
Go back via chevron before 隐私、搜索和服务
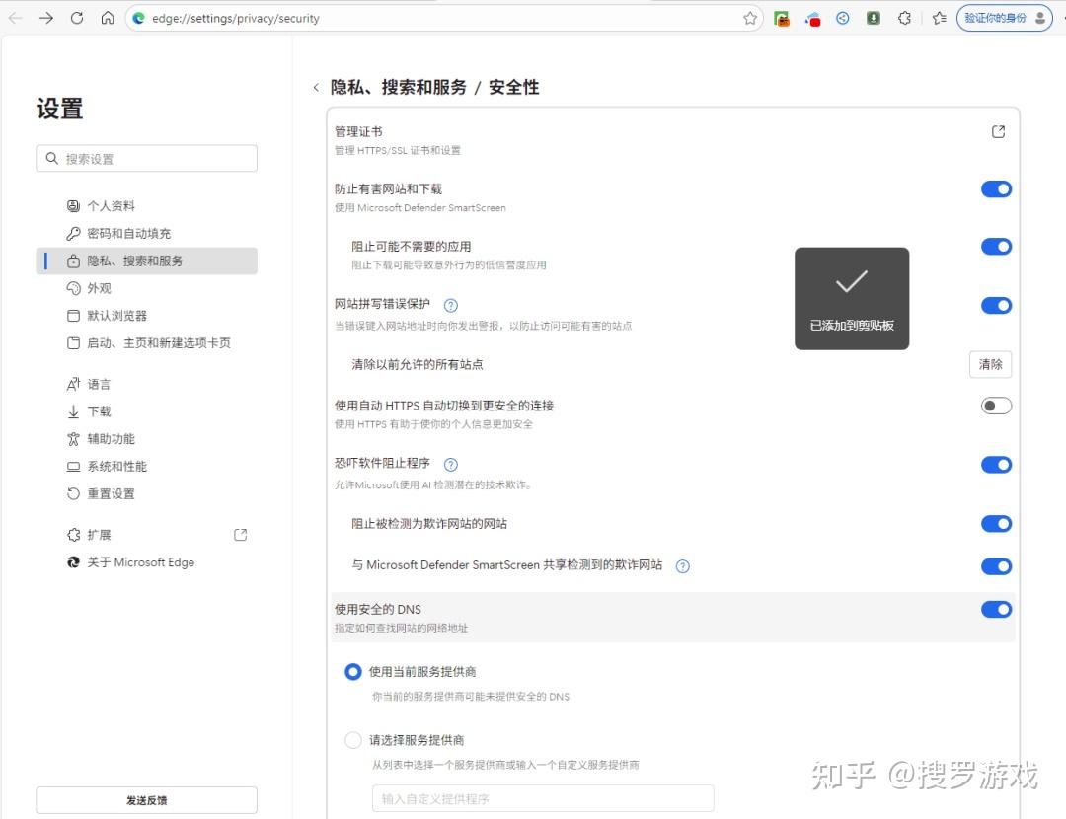click(316, 87)
